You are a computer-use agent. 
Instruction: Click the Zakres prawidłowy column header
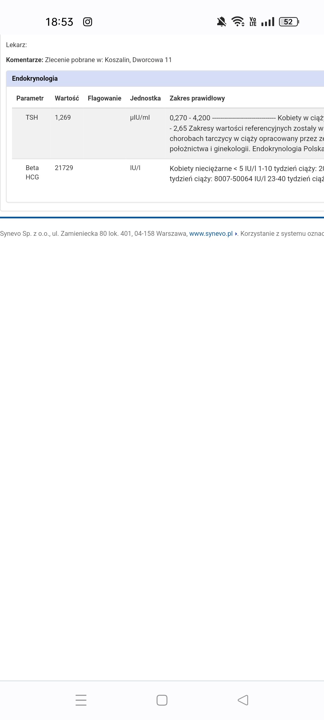pyautogui.click(x=197, y=98)
